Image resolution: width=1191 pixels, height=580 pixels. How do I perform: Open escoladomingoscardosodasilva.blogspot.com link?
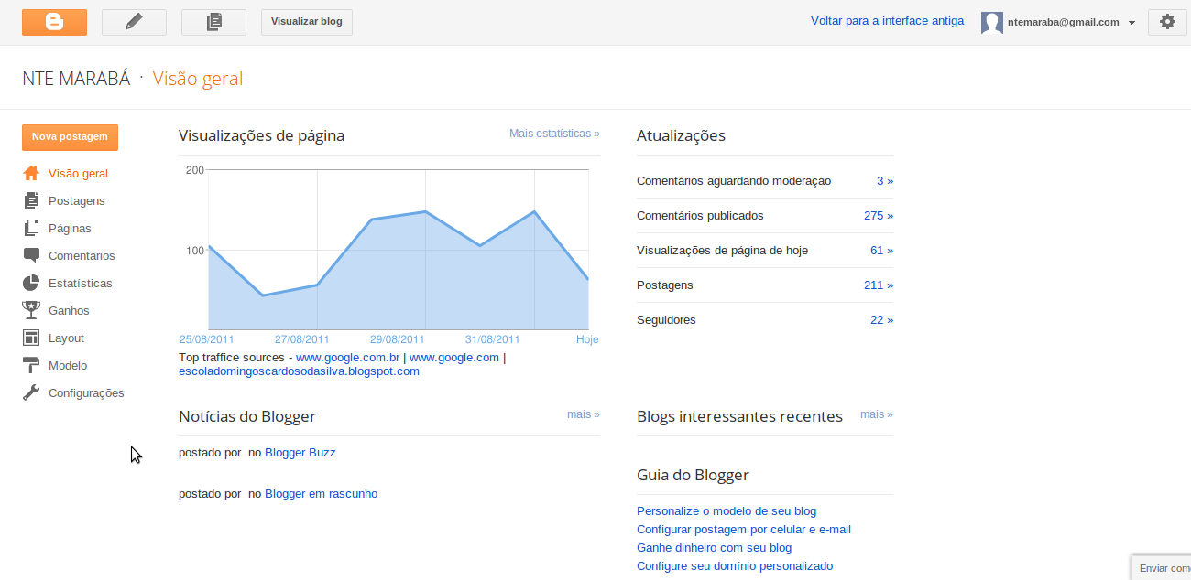click(x=299, y=371)
